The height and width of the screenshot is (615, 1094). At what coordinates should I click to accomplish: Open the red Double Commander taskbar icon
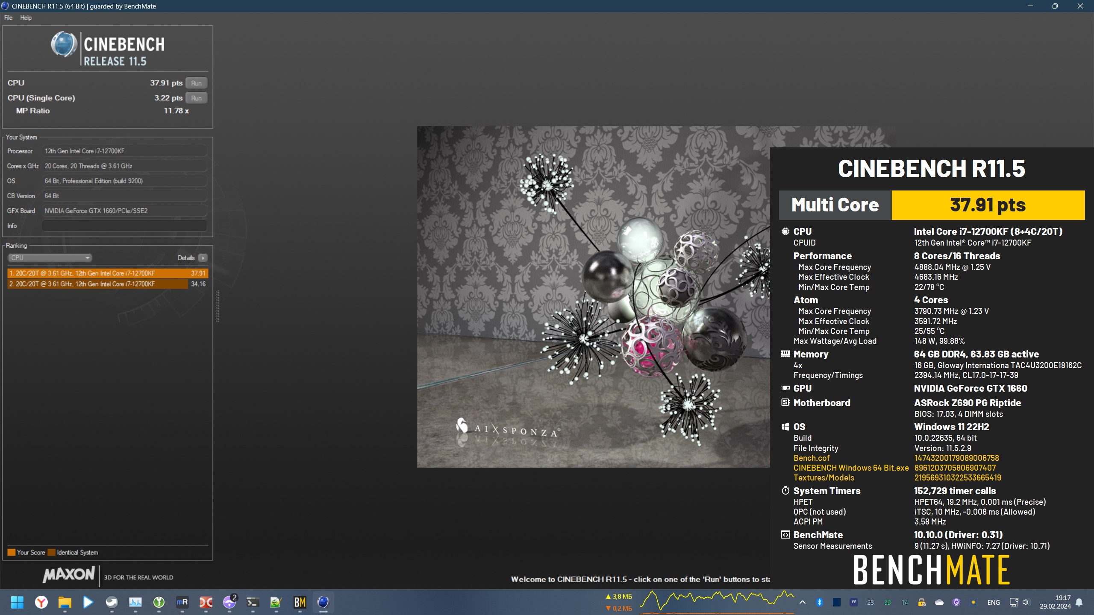click(x=206, y=602)
